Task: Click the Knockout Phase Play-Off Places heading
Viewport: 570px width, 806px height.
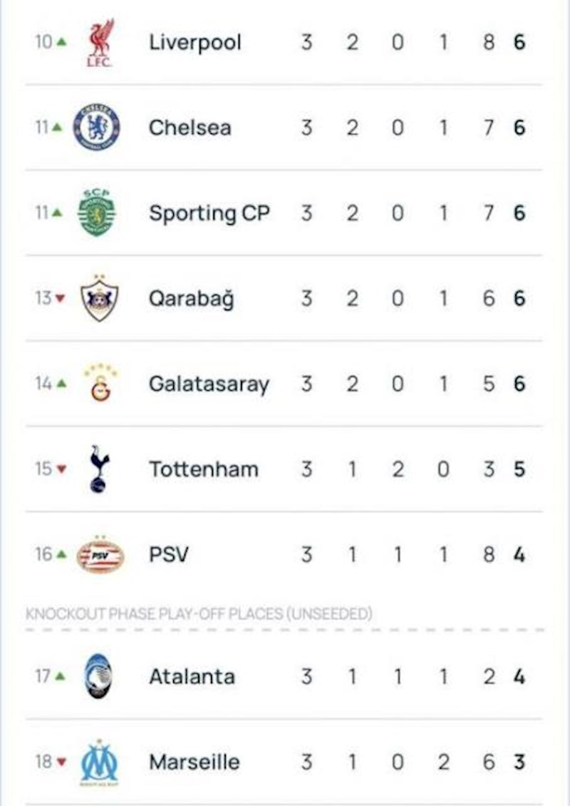Action: pyautogui.click(x=199, y=614)
